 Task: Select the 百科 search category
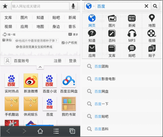[112, 36]
